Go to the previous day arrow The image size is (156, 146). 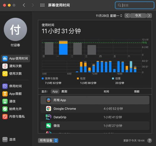click(127, 16)
